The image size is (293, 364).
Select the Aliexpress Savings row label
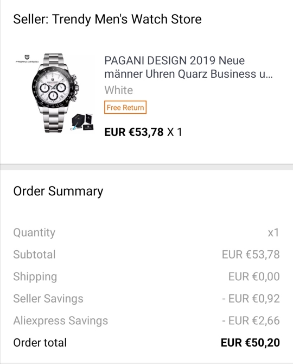(61, 321)
